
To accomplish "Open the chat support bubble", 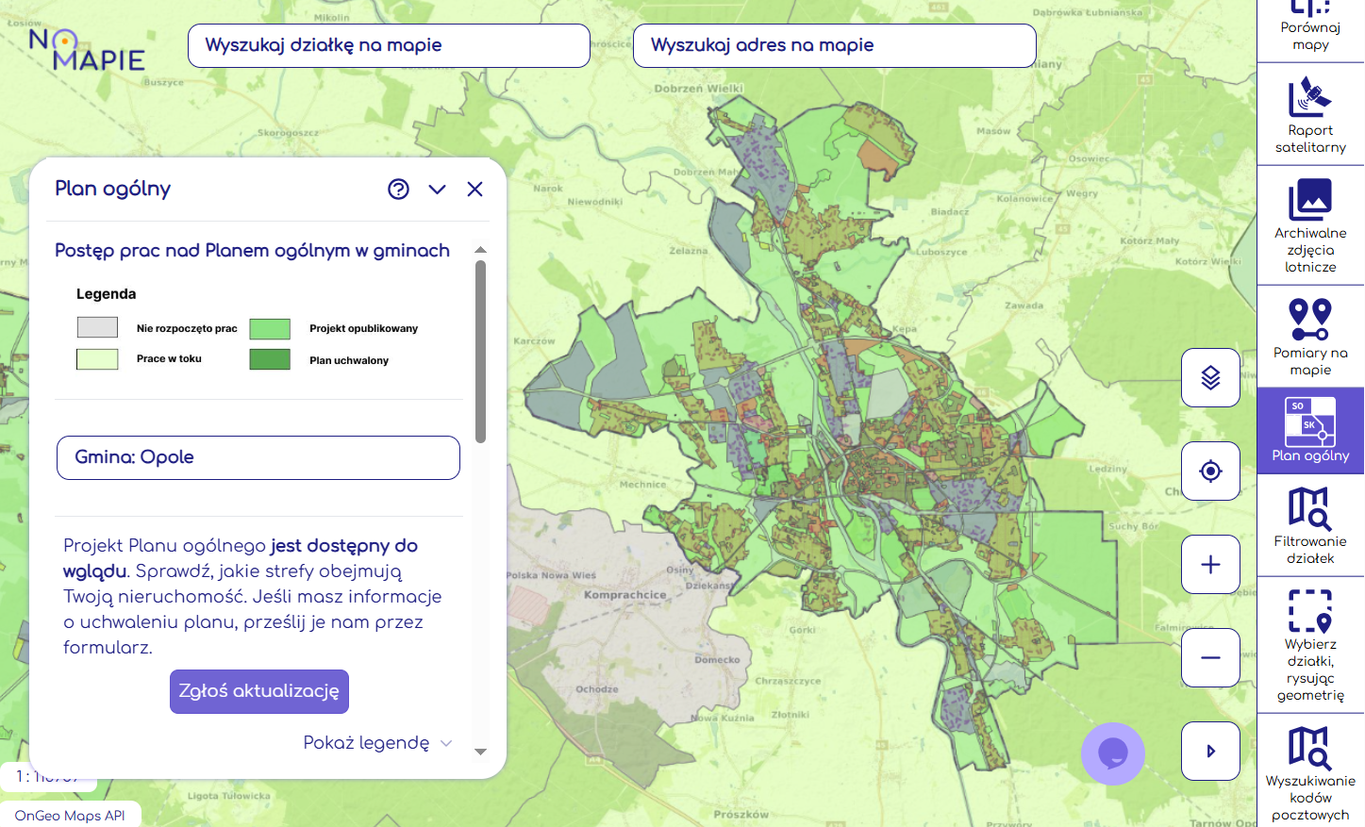I will 1112,753.
